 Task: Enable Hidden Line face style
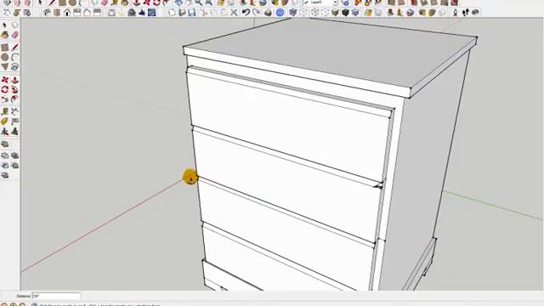[325, 13]
